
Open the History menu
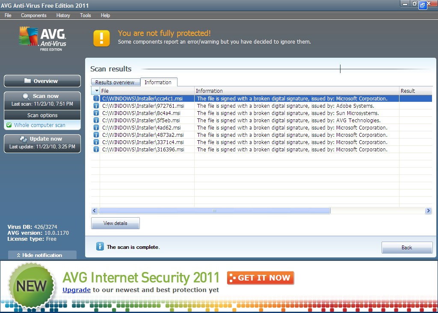tap(63, 15)
